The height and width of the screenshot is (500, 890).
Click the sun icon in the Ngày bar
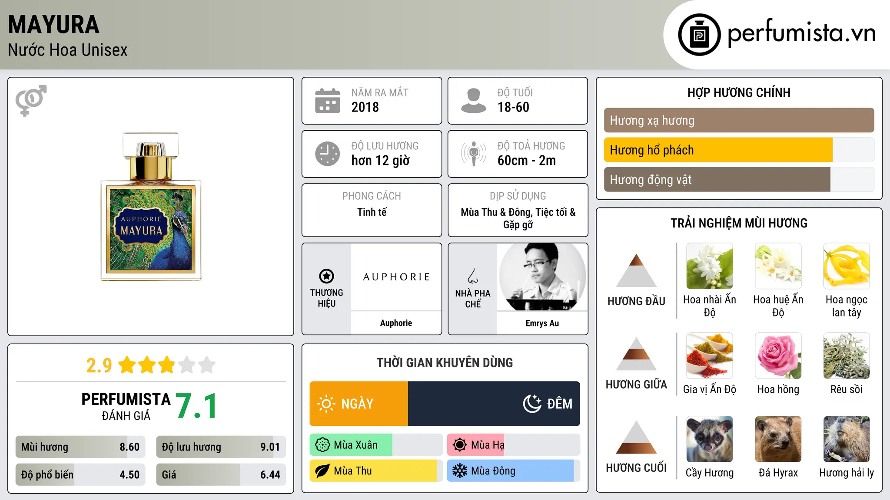326,404
